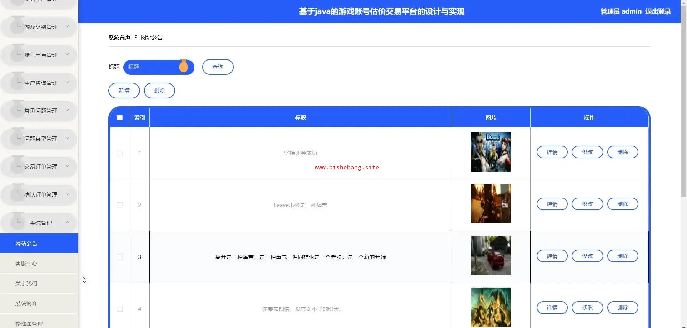Expand the 问题类型管理 menu chevron

coord(67,138)
